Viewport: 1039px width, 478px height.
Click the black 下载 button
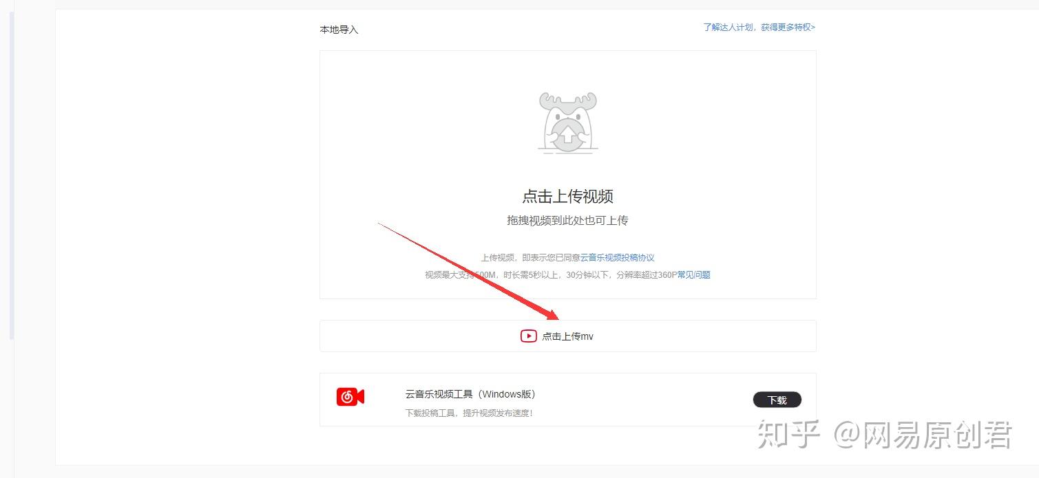[x=777, y=400]
